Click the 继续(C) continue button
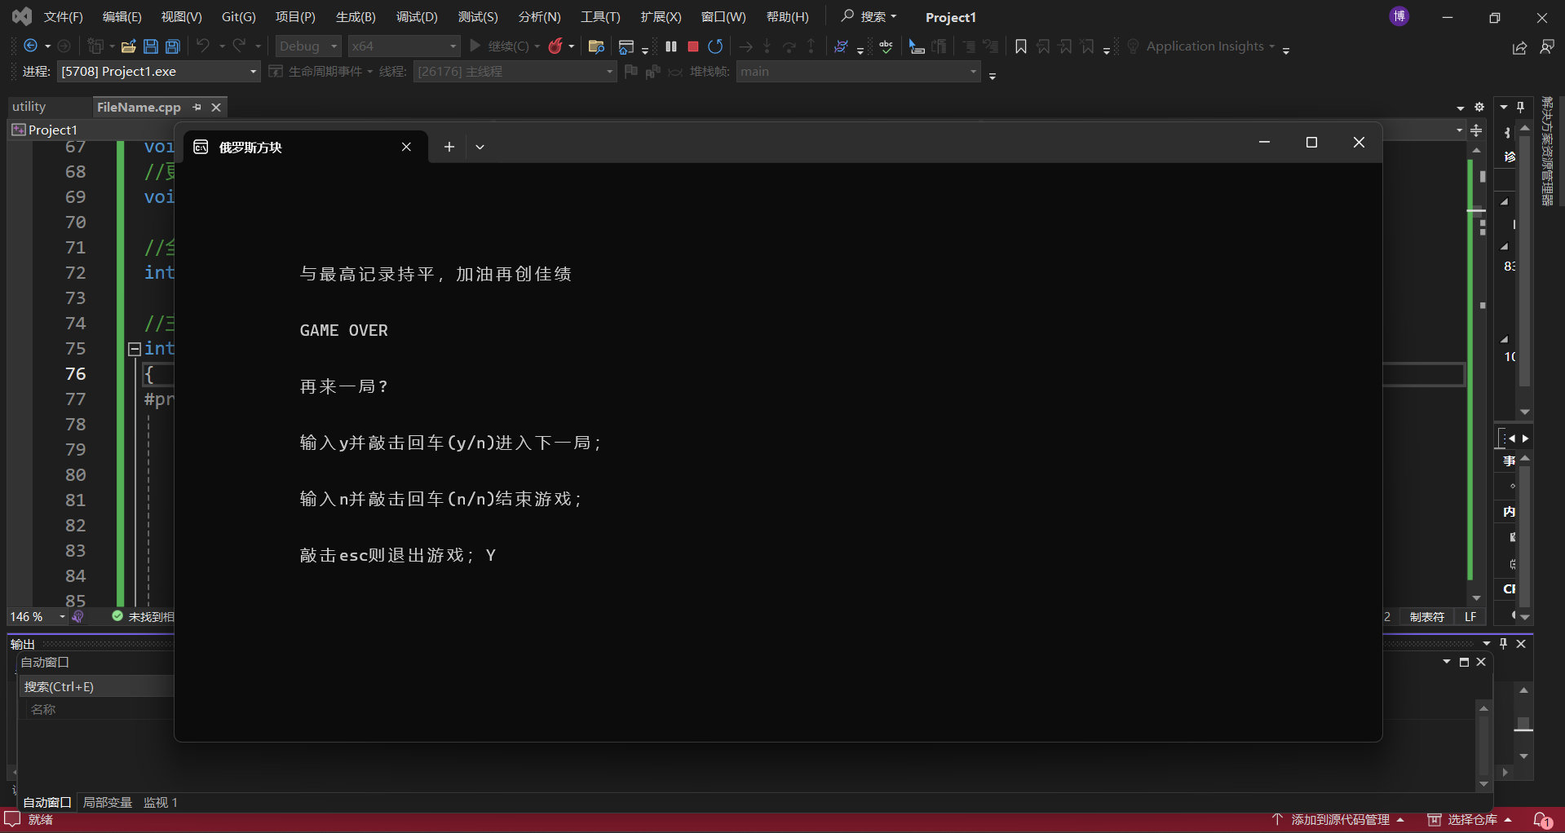This screenshot has height=833, width=1565. pos(501,46)
